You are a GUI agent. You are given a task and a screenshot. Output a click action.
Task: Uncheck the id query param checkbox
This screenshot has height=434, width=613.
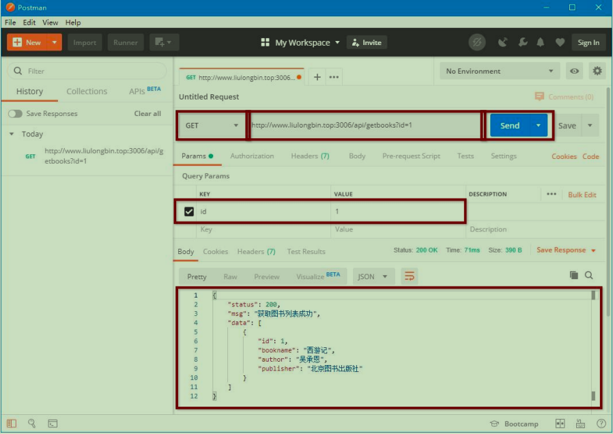click(x=189, y=212)
